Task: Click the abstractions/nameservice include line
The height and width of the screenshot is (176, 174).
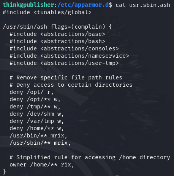Action: click(69, 56)
